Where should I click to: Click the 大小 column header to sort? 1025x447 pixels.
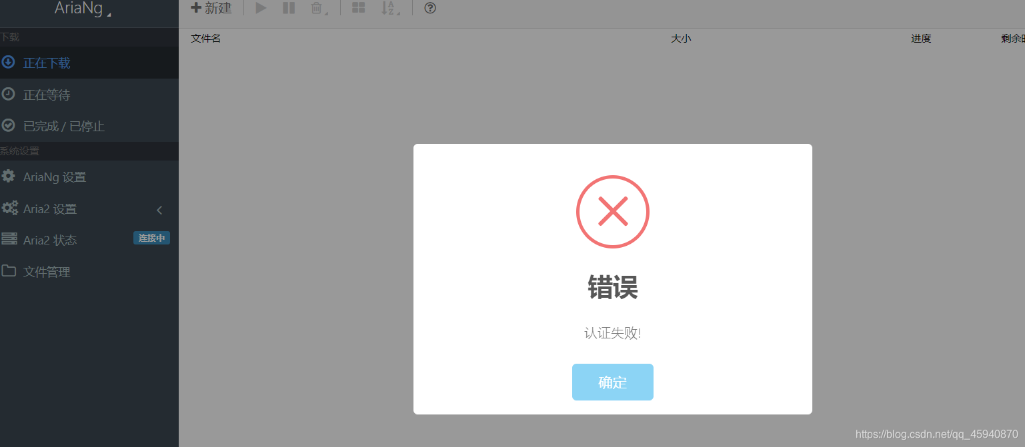pos(681,38)
